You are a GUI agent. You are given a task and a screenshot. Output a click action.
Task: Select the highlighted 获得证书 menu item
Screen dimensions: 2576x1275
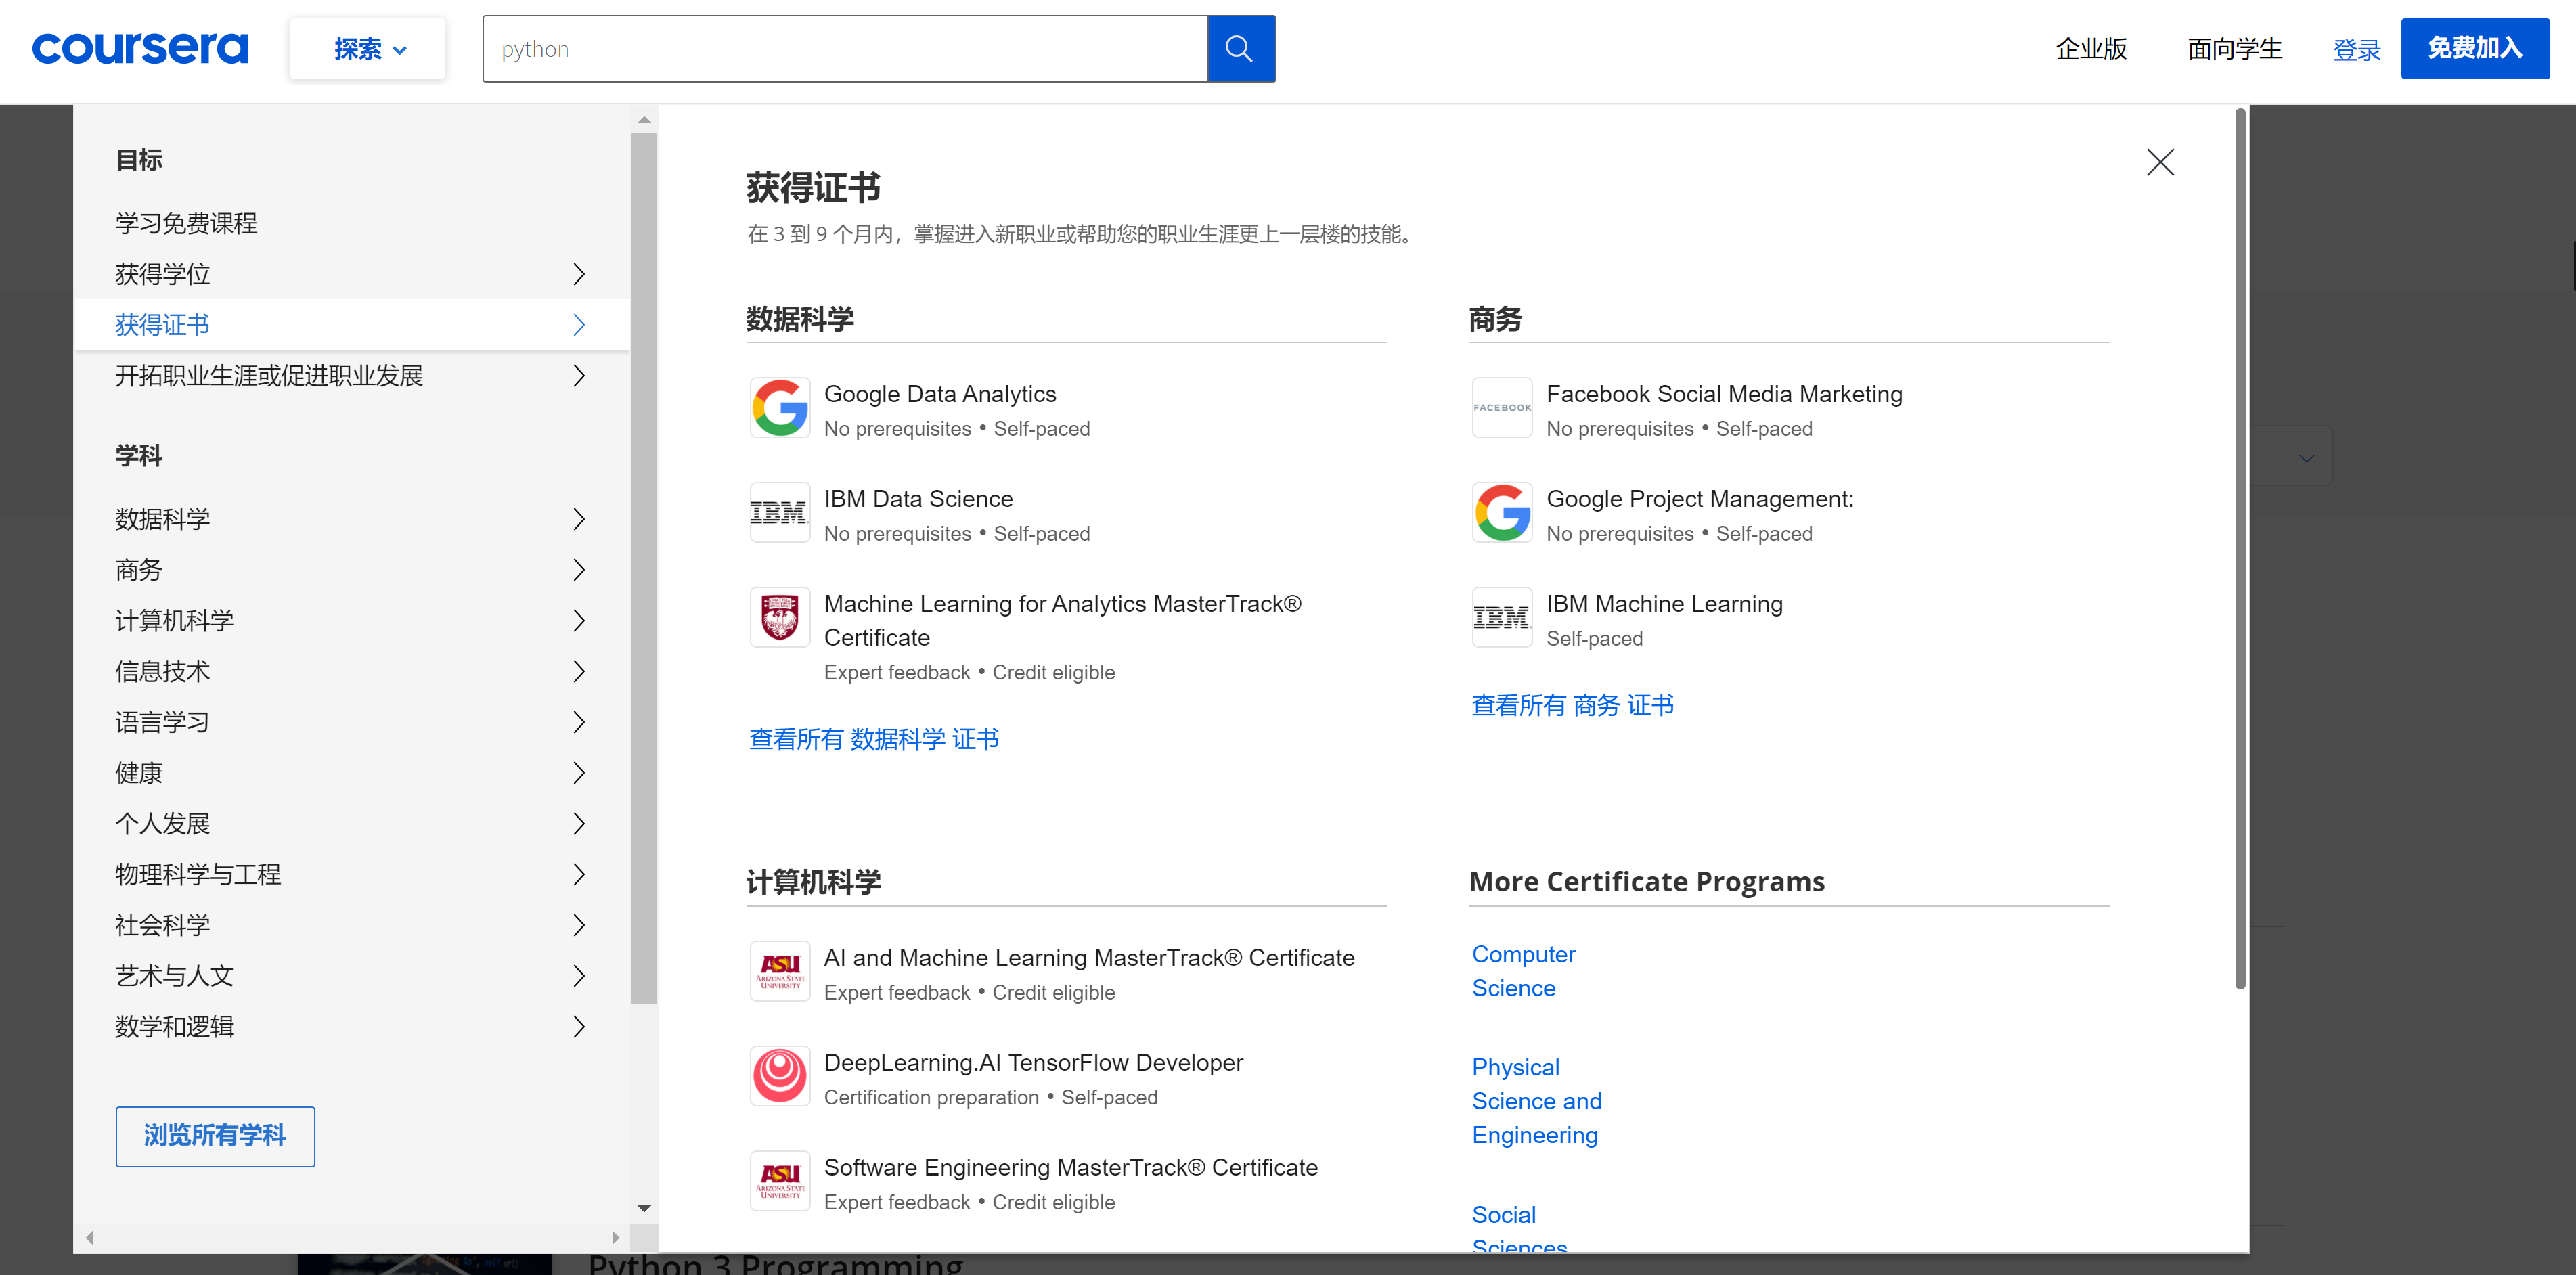tap(352, 325)
